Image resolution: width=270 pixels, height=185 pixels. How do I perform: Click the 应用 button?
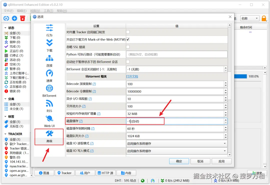pyautogui.click(x=221, y=161)
